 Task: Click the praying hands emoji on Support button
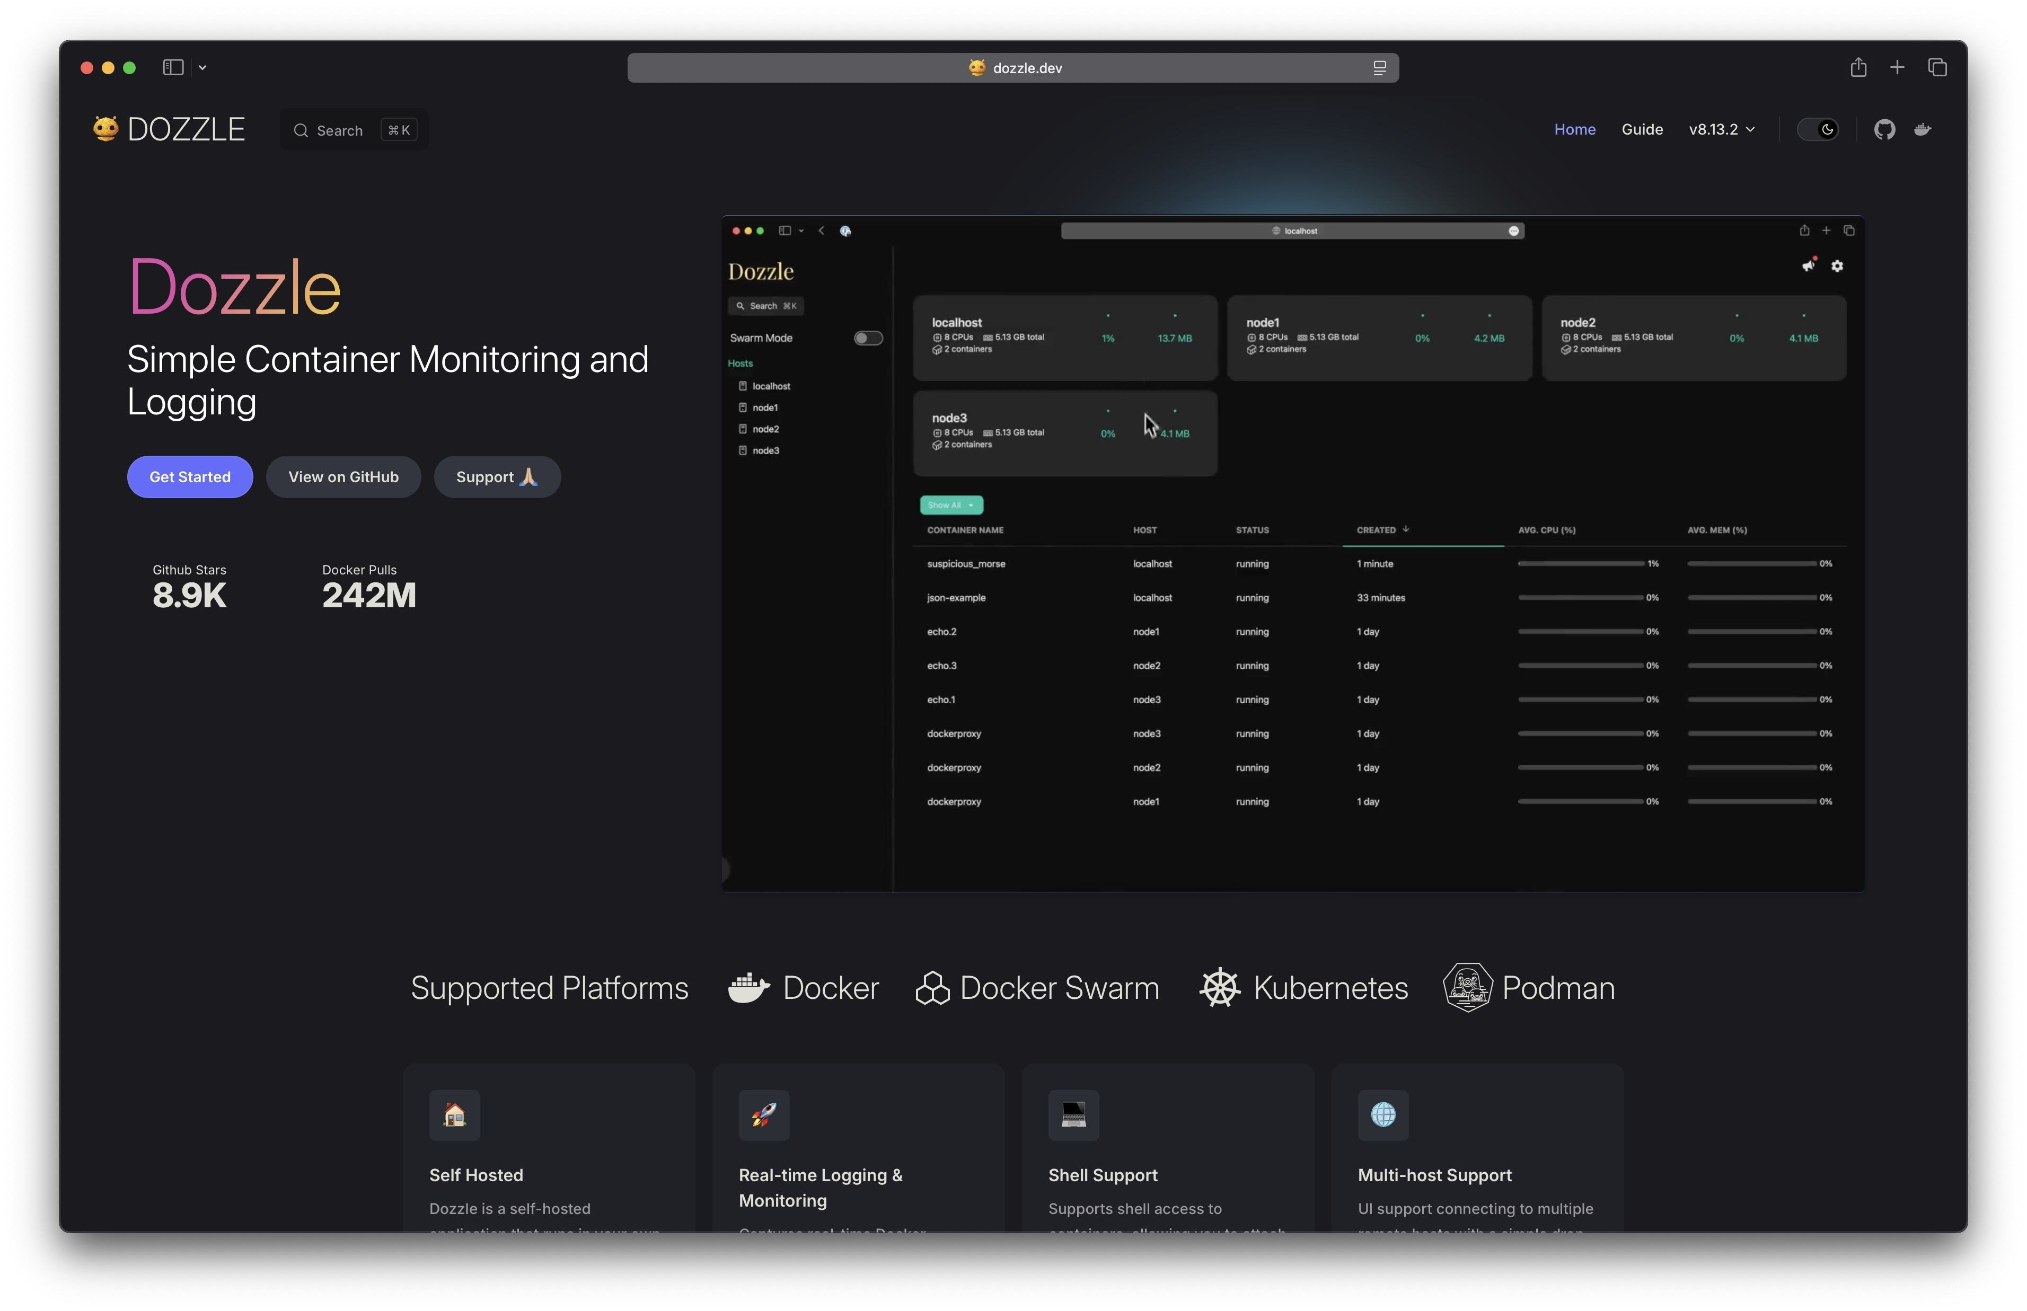(528, 477)
